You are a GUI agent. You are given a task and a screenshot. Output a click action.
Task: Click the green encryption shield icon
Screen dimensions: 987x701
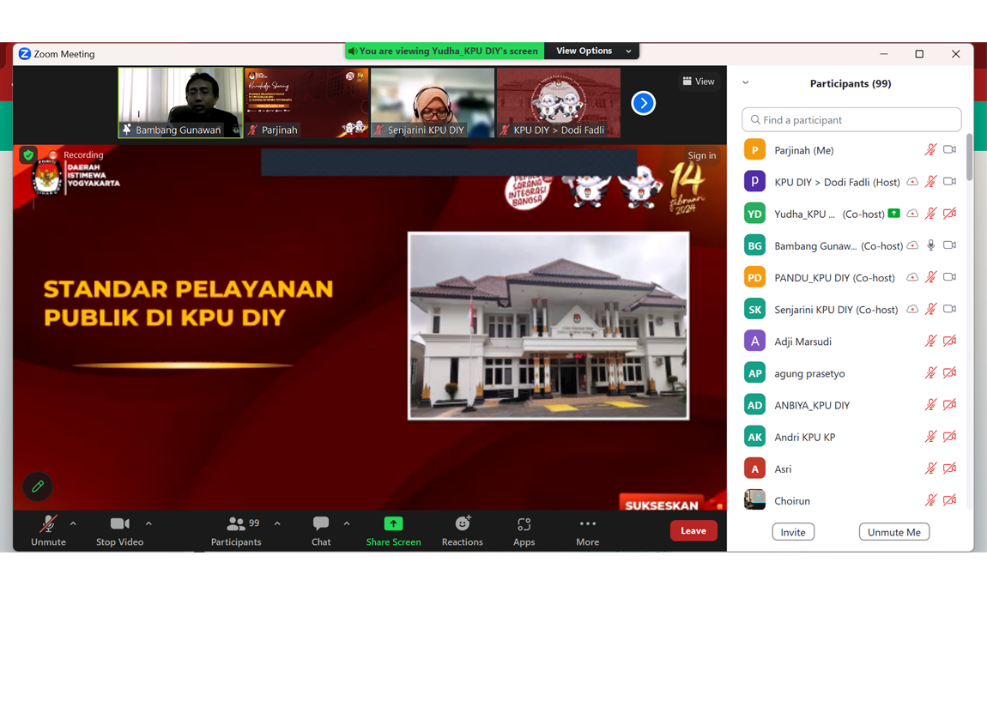click(x=28, y=155)
